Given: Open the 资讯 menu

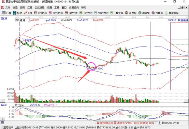Looking at the screenshot, I should (x=23, y=8).
